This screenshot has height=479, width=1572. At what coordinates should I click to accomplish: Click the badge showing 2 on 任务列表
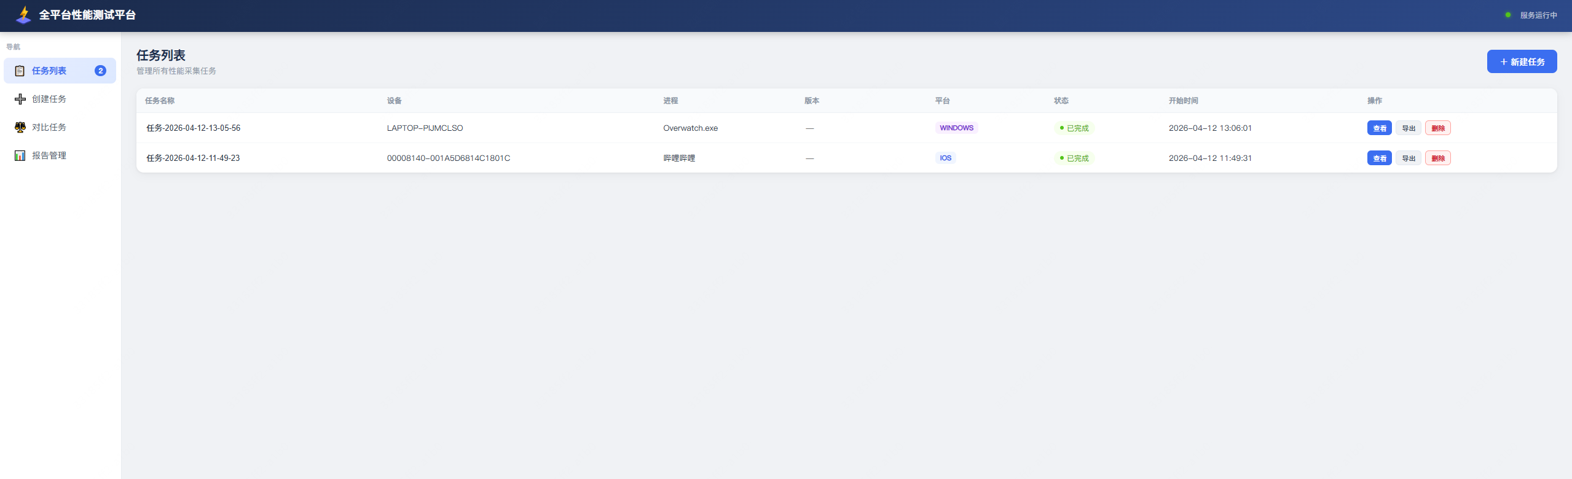point(100,71)
